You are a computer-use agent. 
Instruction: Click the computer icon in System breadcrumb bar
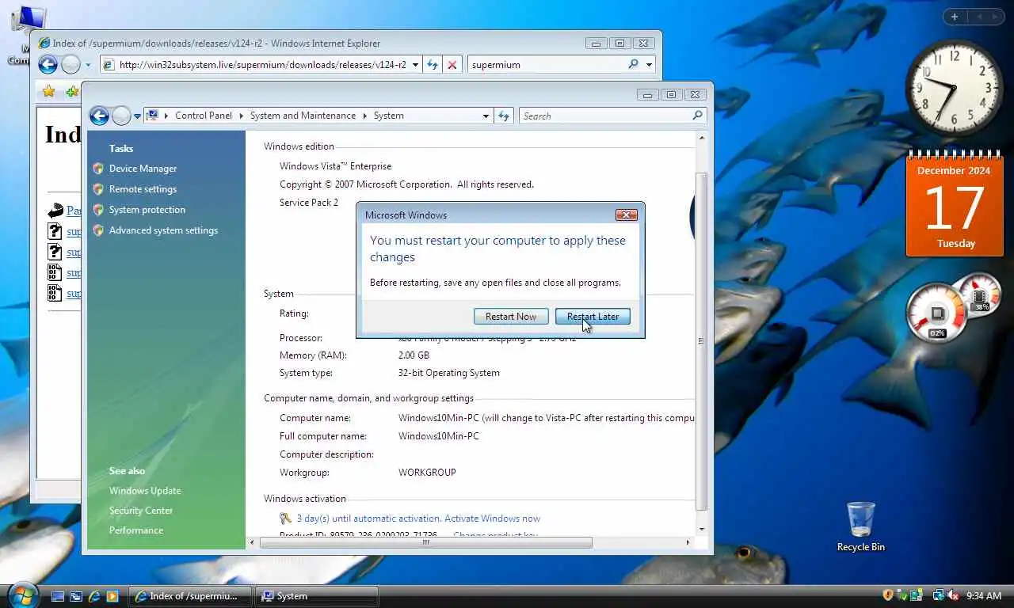click(x=152, y=116)
